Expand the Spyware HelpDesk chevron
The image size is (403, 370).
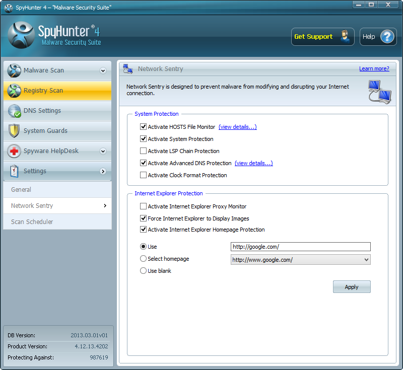(103, 151)
